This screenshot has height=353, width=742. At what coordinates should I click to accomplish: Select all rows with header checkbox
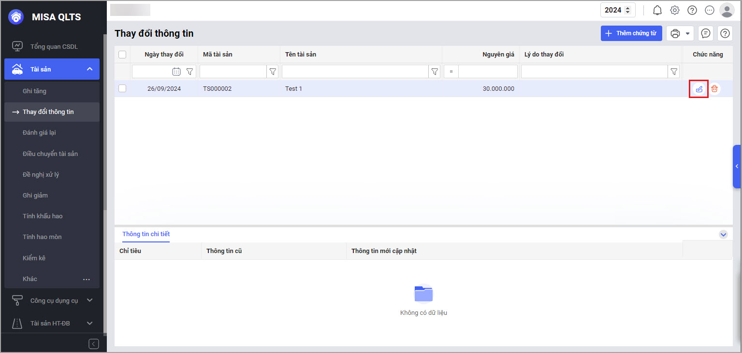[x=122, y=55]
